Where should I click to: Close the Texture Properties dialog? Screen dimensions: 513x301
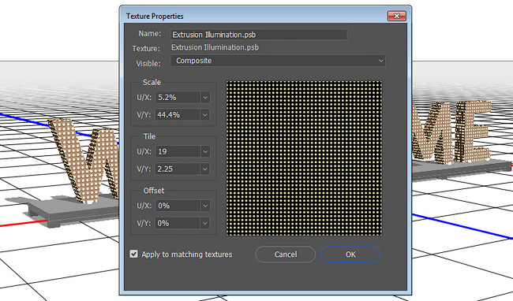[x=396, y=16]
